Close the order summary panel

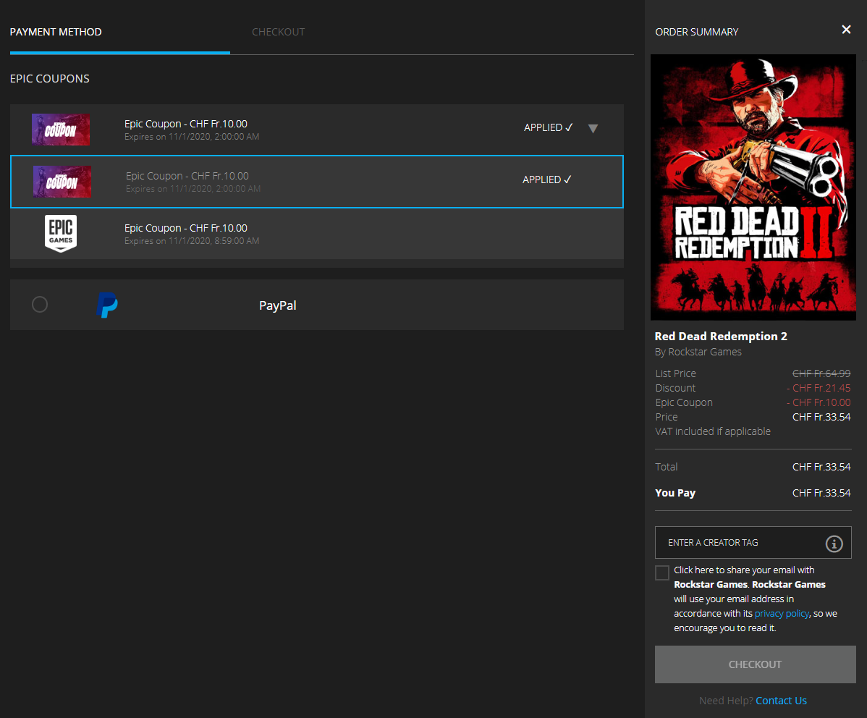click(x=846, y=30)
